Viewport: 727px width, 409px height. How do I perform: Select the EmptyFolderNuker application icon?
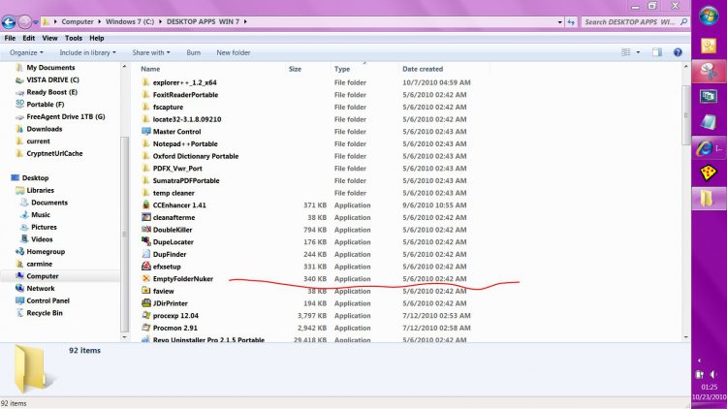[146, 279]
